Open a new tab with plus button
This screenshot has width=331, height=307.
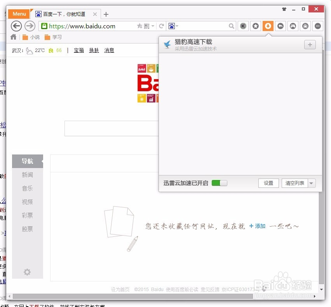coord(106,14)
